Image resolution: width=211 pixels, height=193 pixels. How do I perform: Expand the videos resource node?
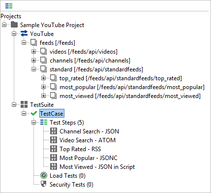coord(33,52)
